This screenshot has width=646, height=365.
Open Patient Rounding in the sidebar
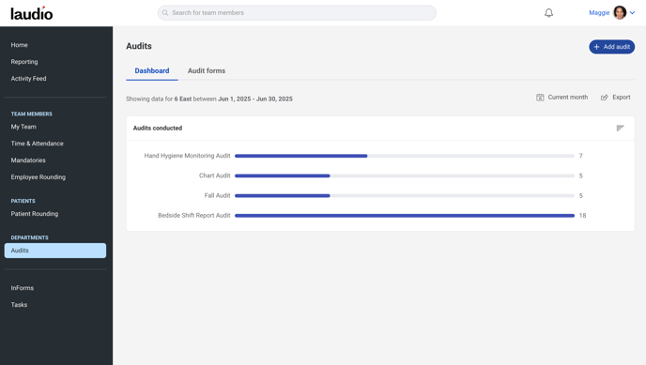coord(35,214)
